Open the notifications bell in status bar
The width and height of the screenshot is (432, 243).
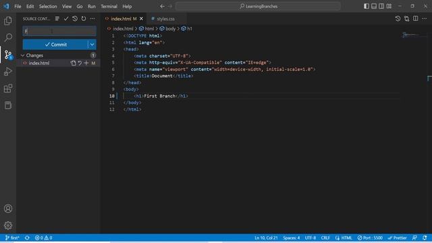click(425, 238)
